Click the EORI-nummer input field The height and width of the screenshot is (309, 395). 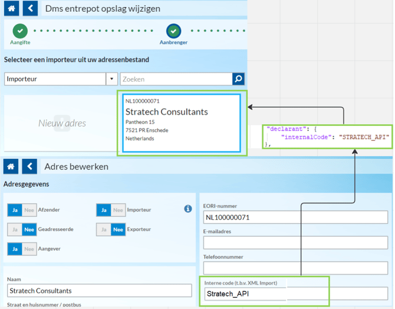pos(295,217)
